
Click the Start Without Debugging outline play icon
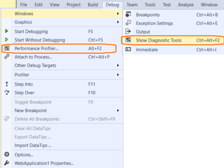click(x=6, y=39)
